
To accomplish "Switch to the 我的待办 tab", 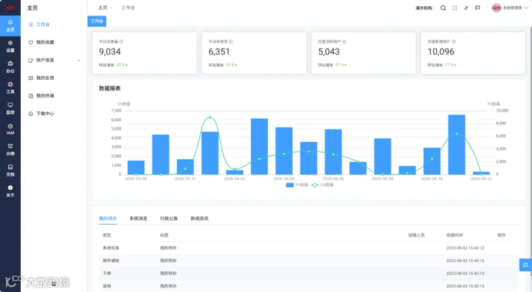I will (108, 218).
